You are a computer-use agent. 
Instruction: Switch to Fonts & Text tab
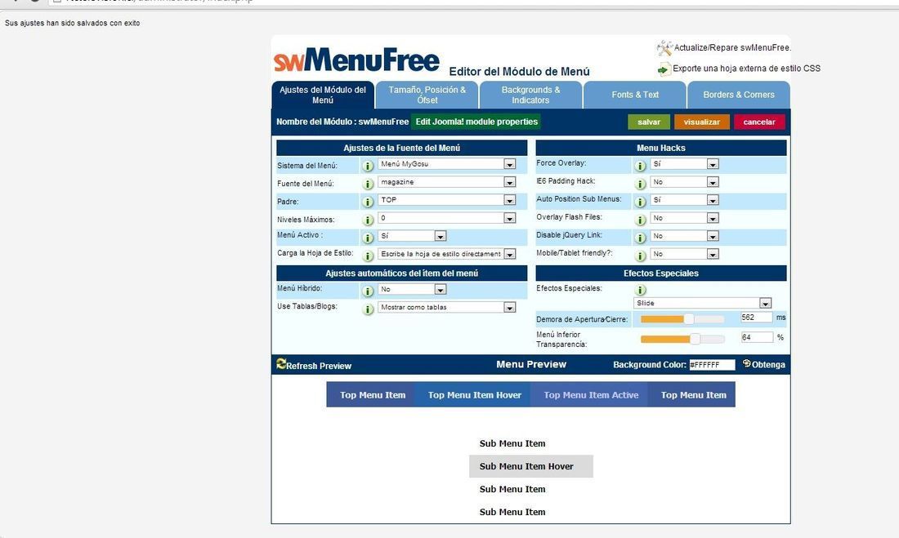[x=635, y=96]
